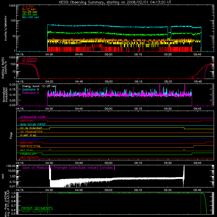Pick the green 25-50 keV legend label
The height and width of the screenshot is (217, 217).
[30, 15]
